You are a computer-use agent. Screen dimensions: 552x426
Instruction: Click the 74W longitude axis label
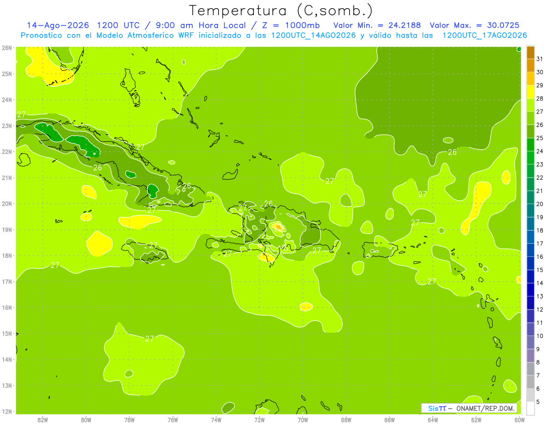point(216,420)
